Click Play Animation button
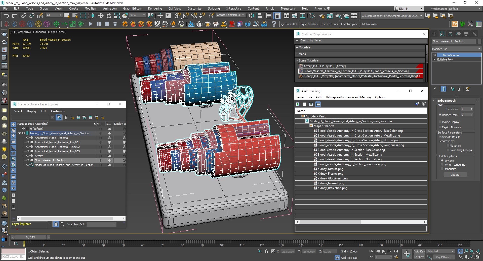 pyautogui.click(x=383, y=251)
